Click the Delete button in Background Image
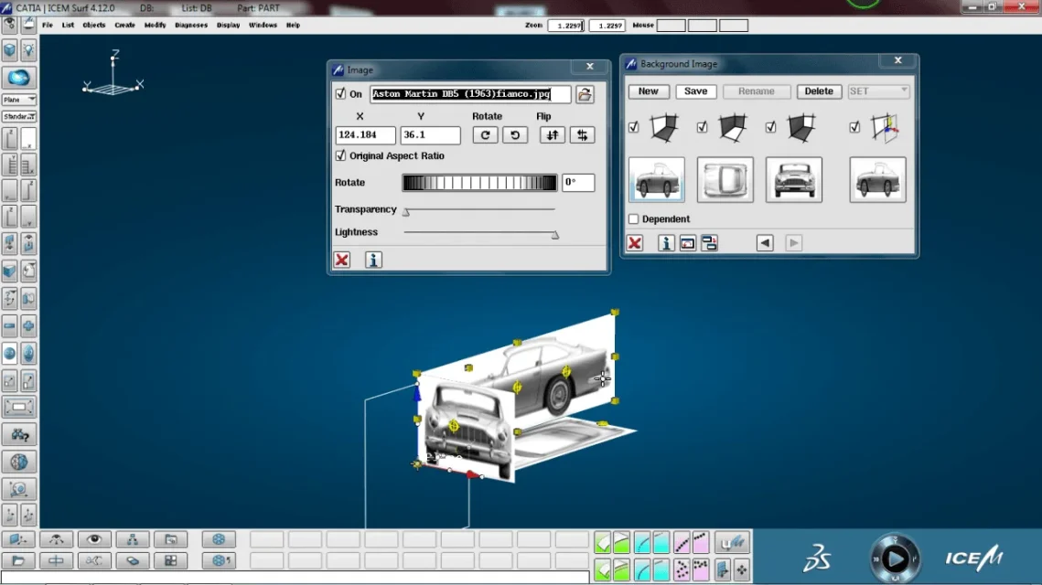Viewport: 1042px width, 585px height. pyautogui.click(x=819, y=91)
